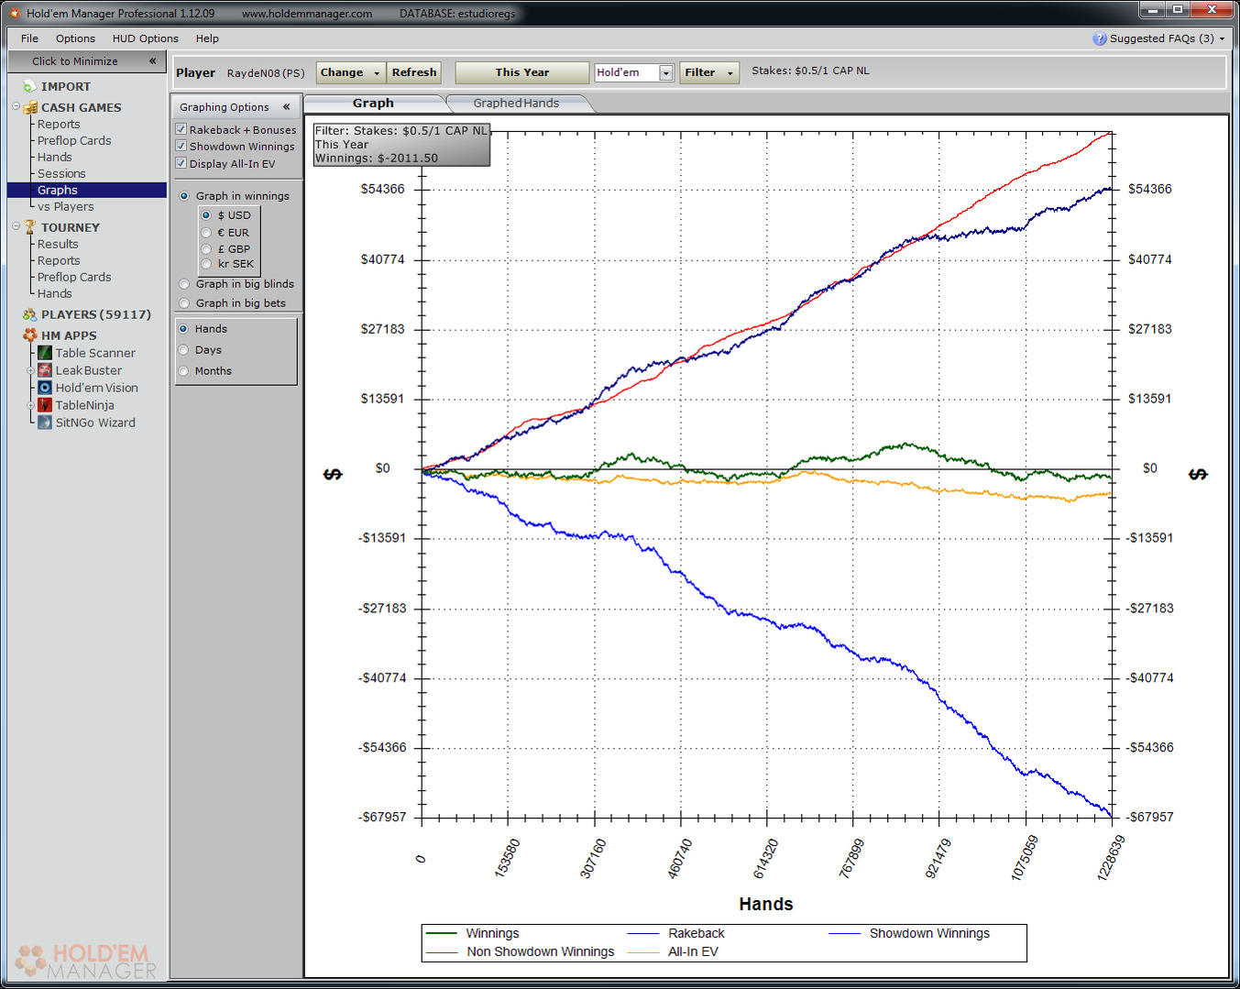Select £ GBP currency radio
Screen dimensions: 1240x989
[x=206, y=248]
